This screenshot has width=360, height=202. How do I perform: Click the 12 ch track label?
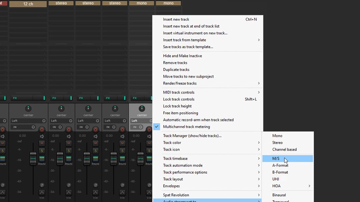click(x=28, y=4)
